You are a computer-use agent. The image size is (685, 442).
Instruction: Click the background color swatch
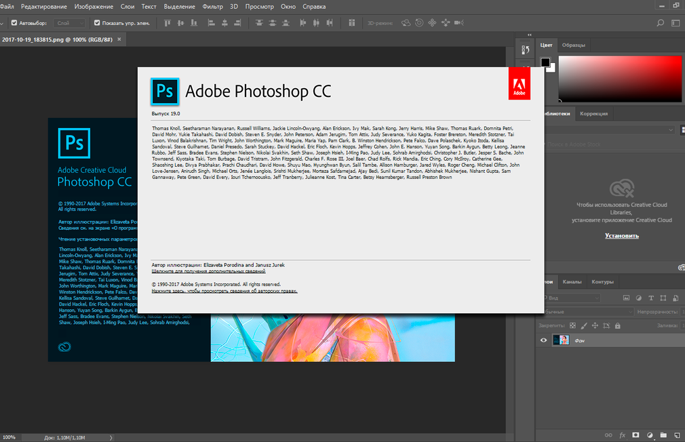(x=553, y=68)
